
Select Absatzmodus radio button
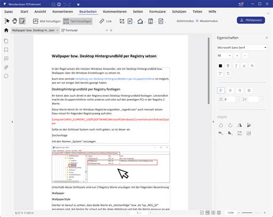[x=197, y=21]
